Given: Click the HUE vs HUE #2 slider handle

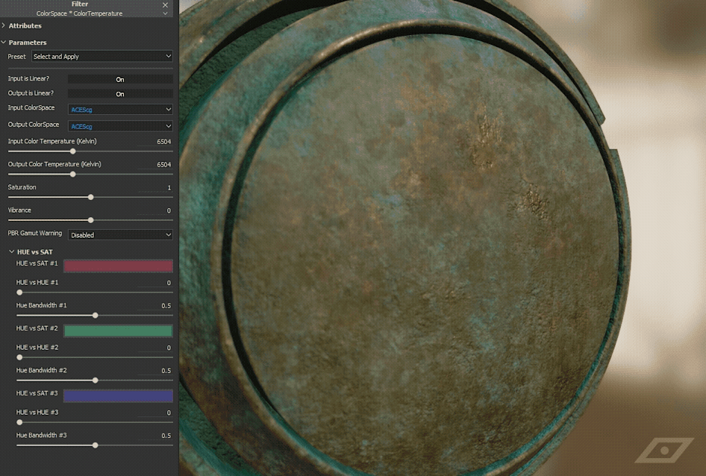Looking at the screenshot, I should coord(19,357).
